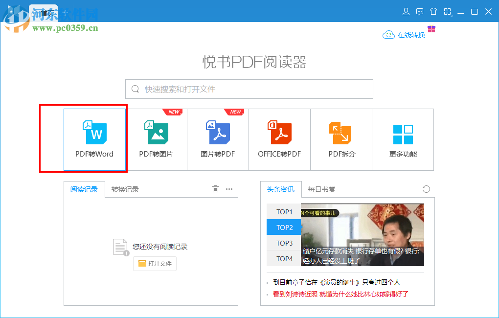Click the user account icon
499x318 pixels.
click(406, 12)
